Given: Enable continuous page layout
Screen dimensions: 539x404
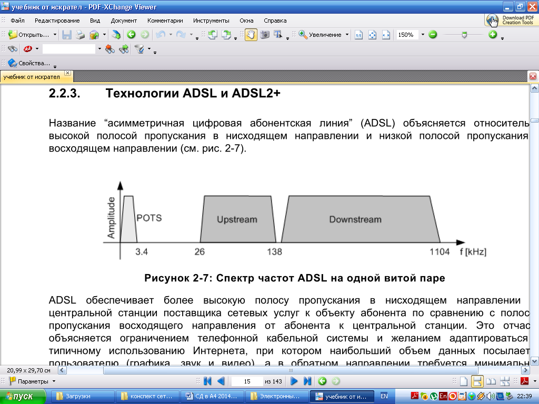Looking at the screenshot, I should [x=477, y=381].
